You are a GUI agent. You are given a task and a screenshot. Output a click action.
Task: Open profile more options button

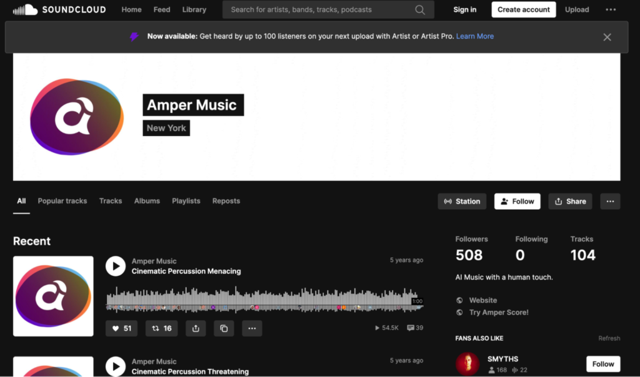610,202
